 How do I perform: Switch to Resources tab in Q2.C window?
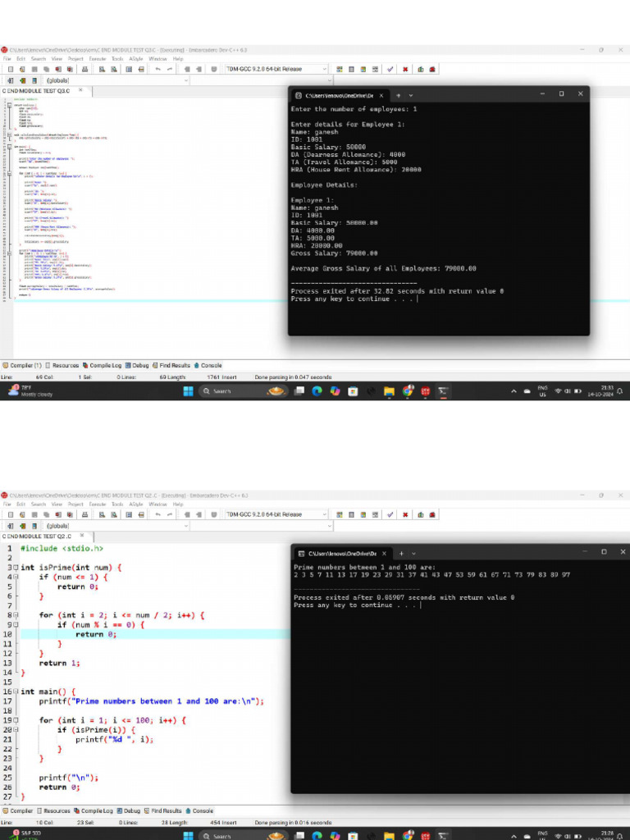tap(53, 811)
